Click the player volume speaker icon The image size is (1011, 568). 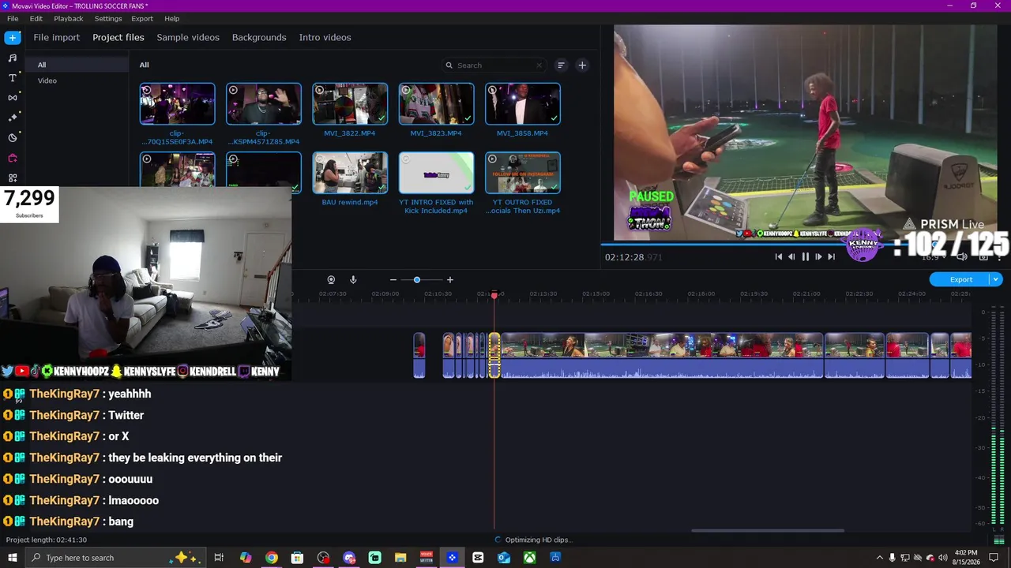point(962,256)
